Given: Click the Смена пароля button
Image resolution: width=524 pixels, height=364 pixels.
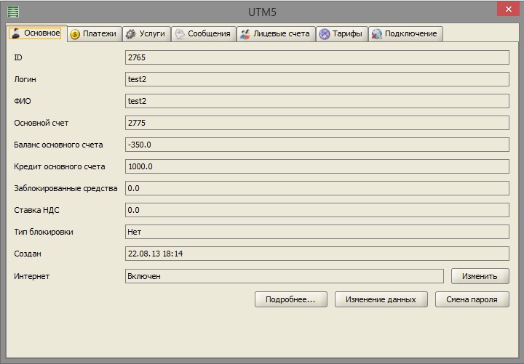Looking at the screenshot, I should click(x=472, y=299).
